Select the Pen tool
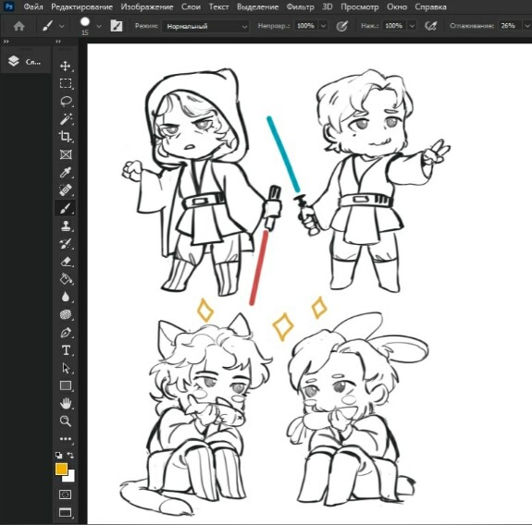532x525 pixels. [x=66, y=333]
